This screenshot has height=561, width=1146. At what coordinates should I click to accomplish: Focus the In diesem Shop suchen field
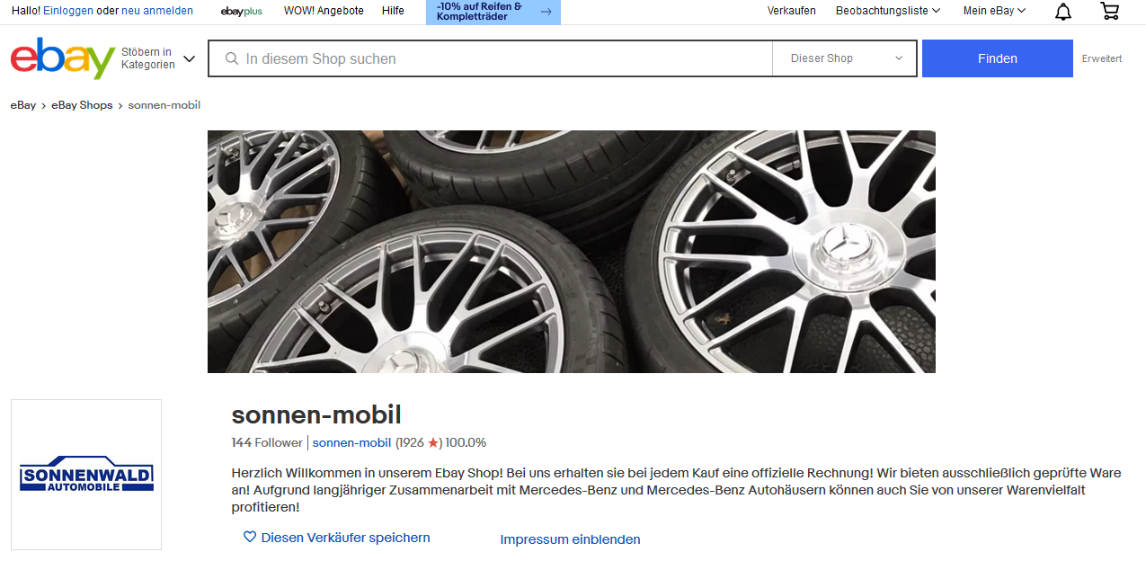(x=490, y=58)
